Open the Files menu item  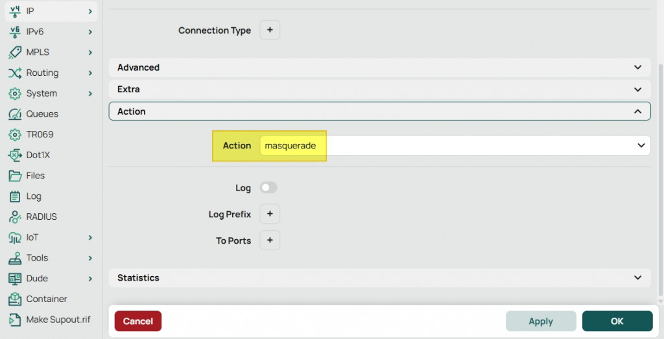pyautogui.click(x=35, y=176)
